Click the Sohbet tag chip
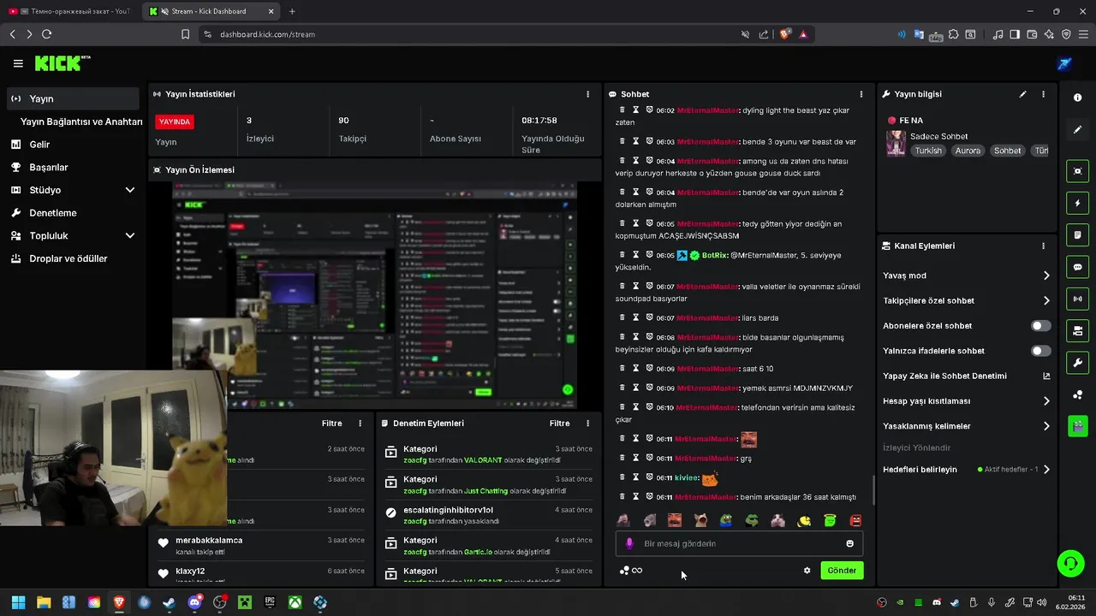 [1007, 151]
